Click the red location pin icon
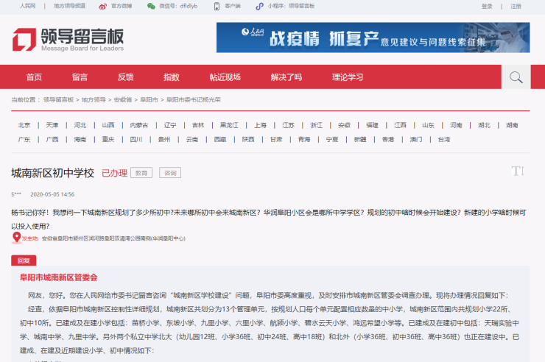This screenshot has height=362, width=545. [x=16, y=238]
